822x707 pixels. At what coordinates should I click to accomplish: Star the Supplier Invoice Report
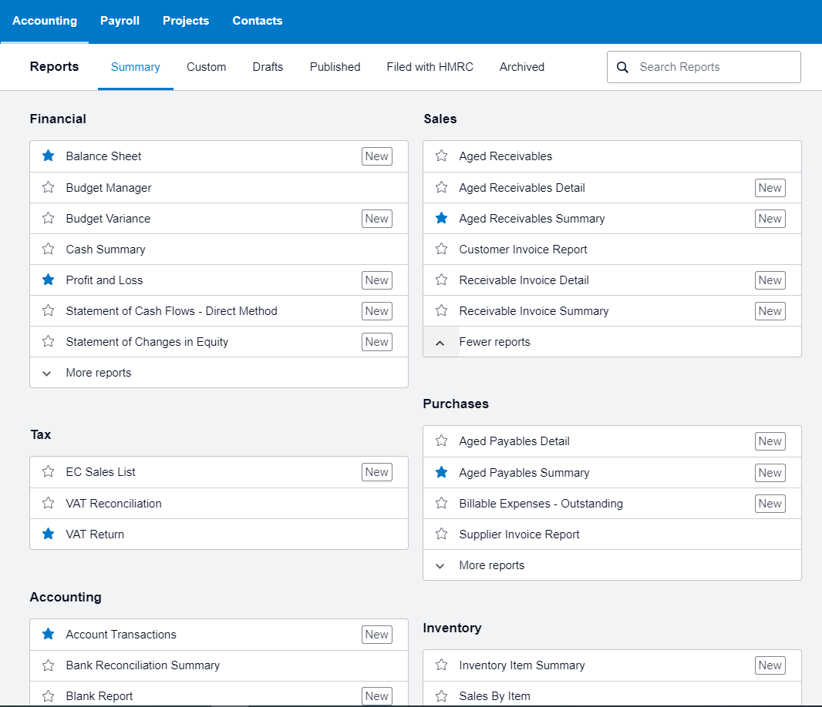click(x=441, y=534)
